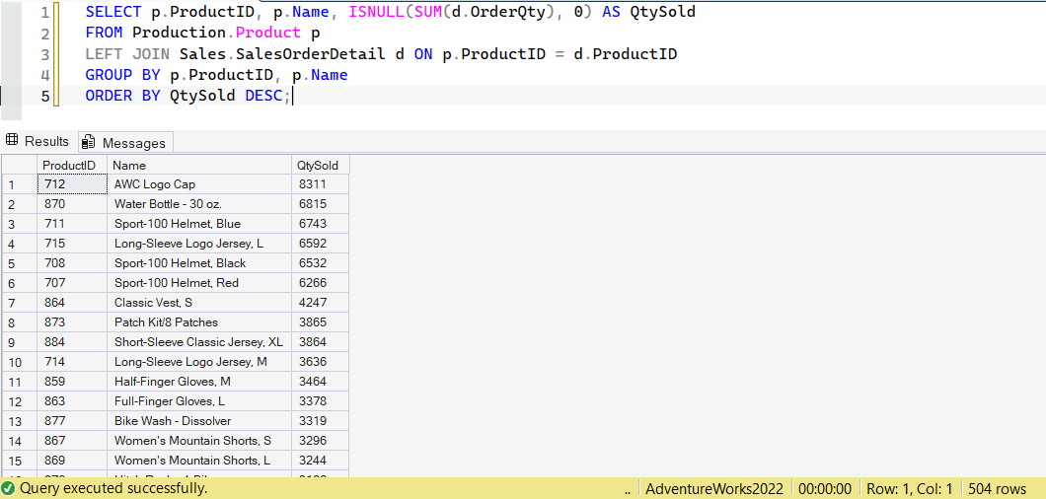
Task: Click the Row: 1, Col: 1 indicator
Action: point(909,488)
